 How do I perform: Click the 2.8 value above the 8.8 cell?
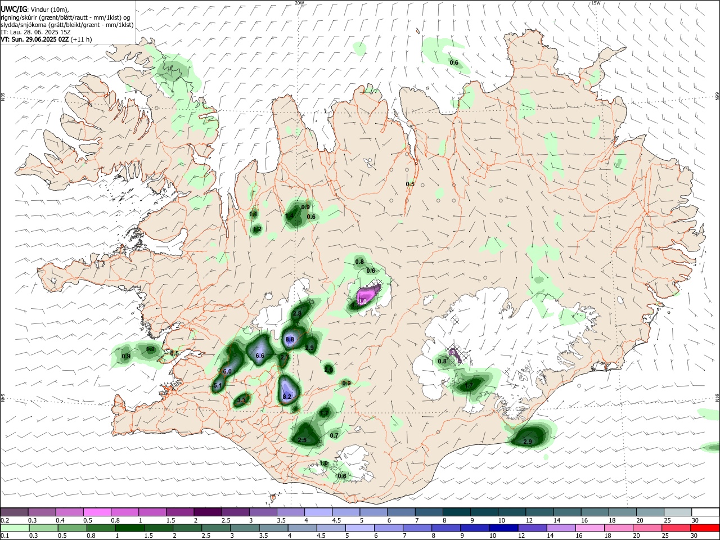297,313
